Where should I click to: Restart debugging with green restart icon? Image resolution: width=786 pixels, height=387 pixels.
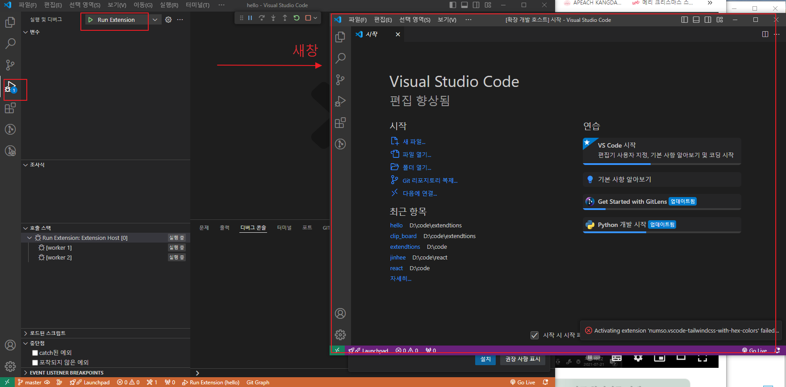coord(297,18)
